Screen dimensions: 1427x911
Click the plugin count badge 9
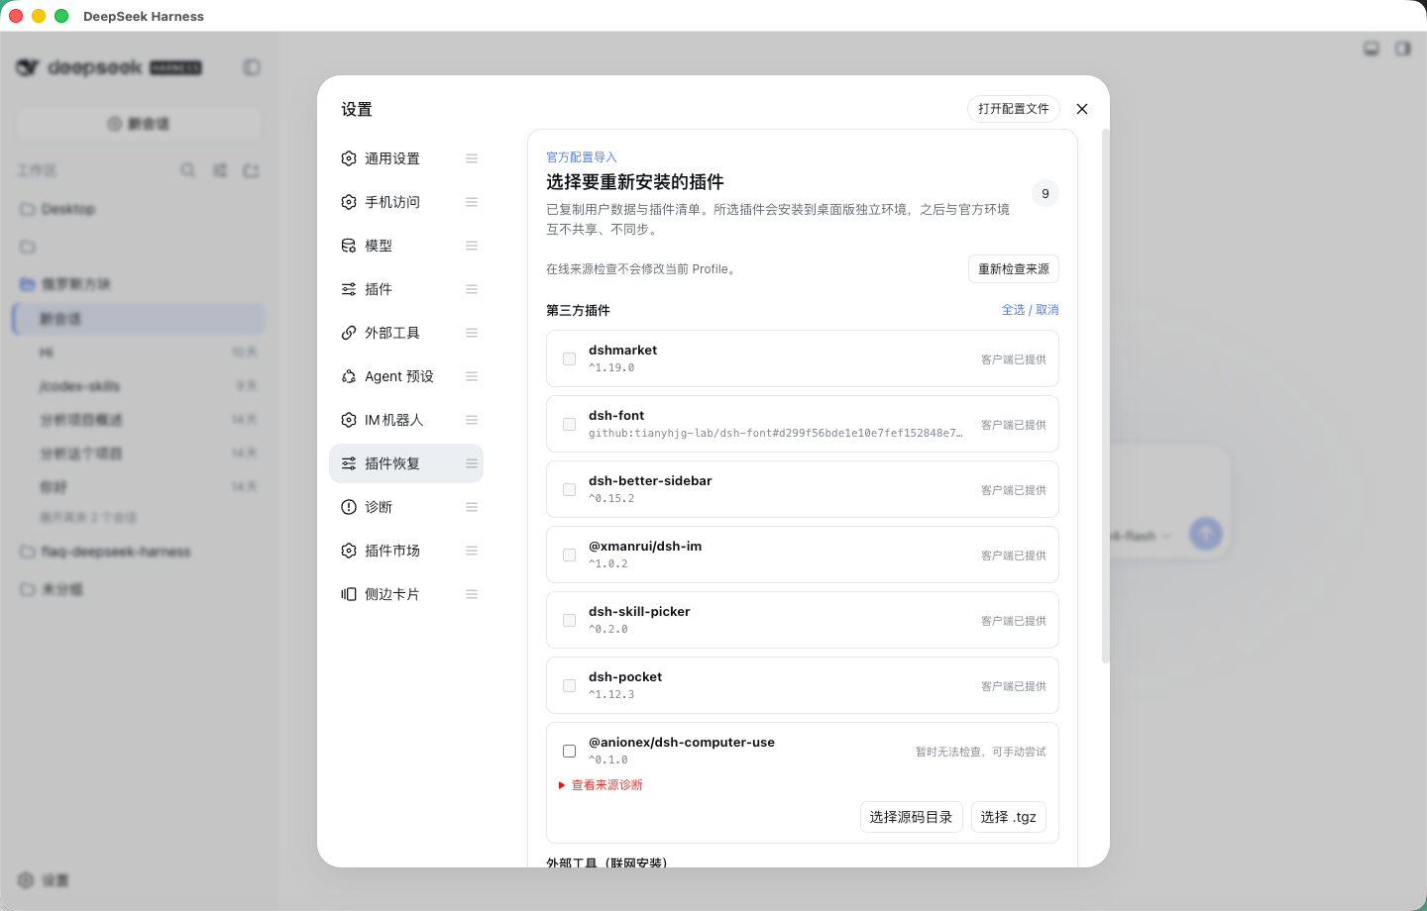tap(1045, 193)
